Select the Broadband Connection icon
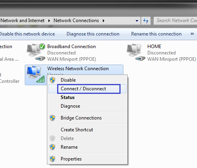Screen dimensions: 197x168 36,52
